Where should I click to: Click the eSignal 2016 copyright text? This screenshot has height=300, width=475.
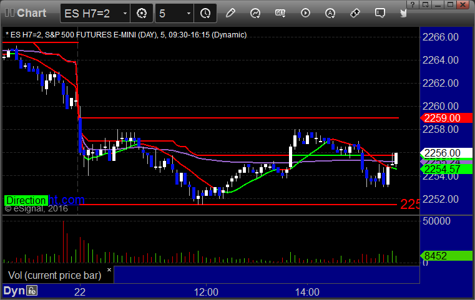coord(36,208)
